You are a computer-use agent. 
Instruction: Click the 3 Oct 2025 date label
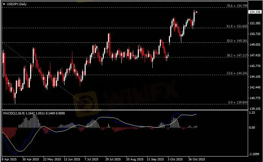[175, 159]
